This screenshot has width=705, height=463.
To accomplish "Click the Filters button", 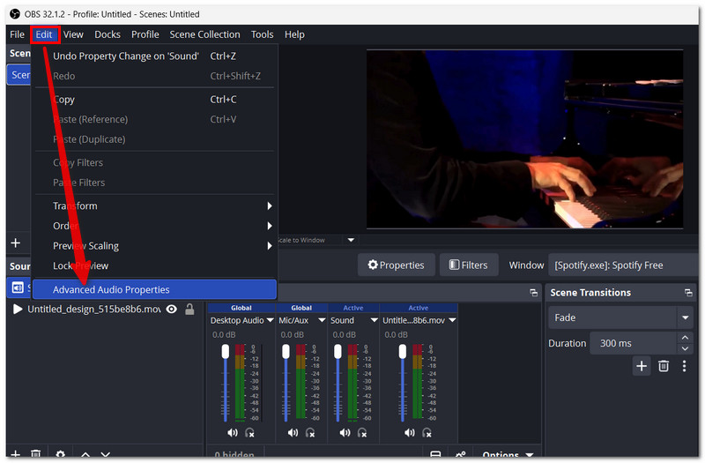I will coord(469,265).
